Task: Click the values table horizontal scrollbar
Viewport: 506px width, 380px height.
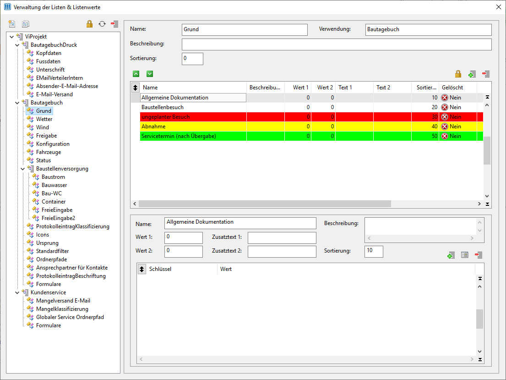Action: (265, 204)
